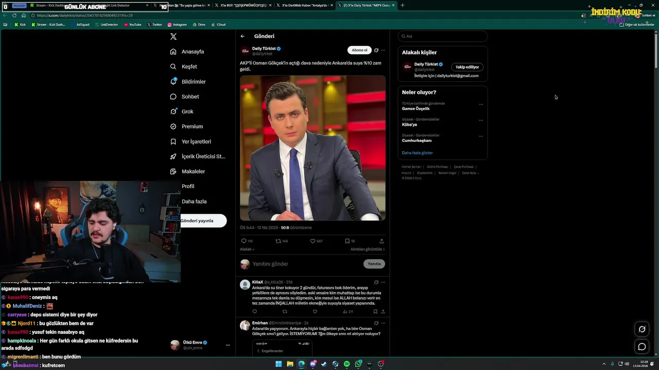Open File Explorer from taskbar

pyautogui.click(x=290, y=364)
